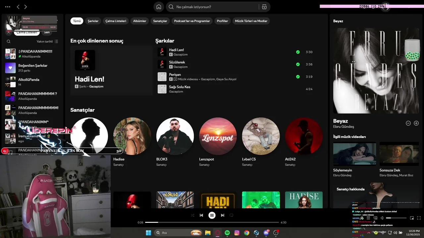This screenshot has width=424, height=238.
Task: Open mini player icon
Action: (x=412, y=218)
